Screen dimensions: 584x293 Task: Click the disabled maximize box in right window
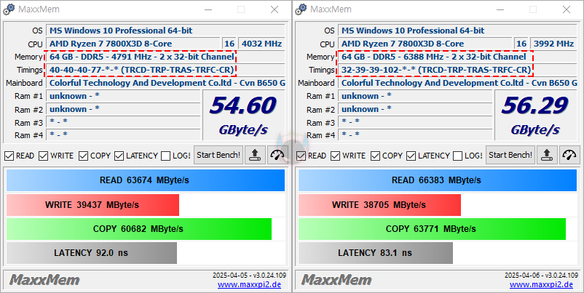click(x=533, y=9)
